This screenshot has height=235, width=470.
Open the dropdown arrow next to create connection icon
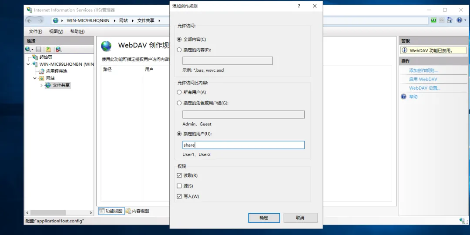32,50
